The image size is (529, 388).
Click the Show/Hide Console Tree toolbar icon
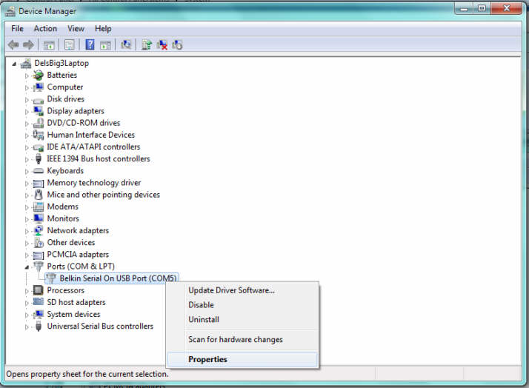pos(49,45)
